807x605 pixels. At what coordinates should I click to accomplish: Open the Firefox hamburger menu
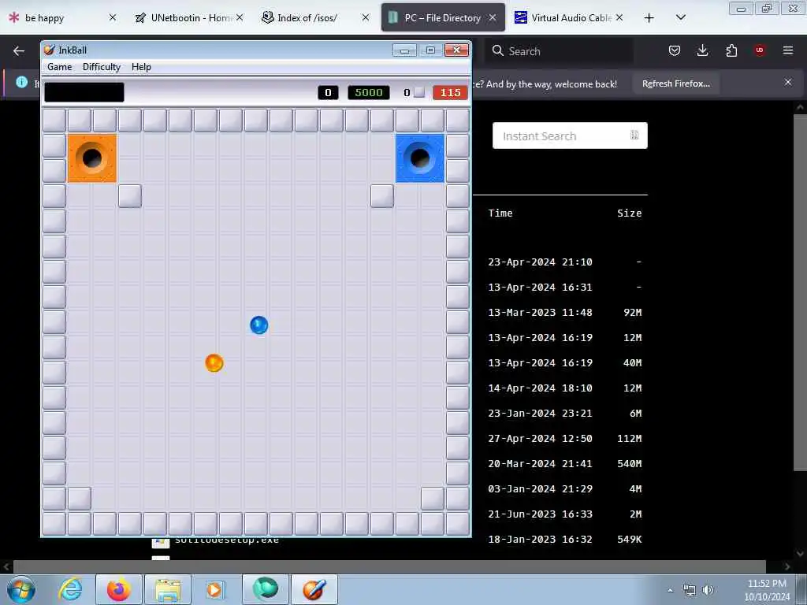788,50
